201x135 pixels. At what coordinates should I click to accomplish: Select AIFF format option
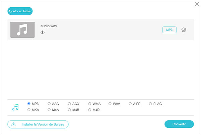130,104
